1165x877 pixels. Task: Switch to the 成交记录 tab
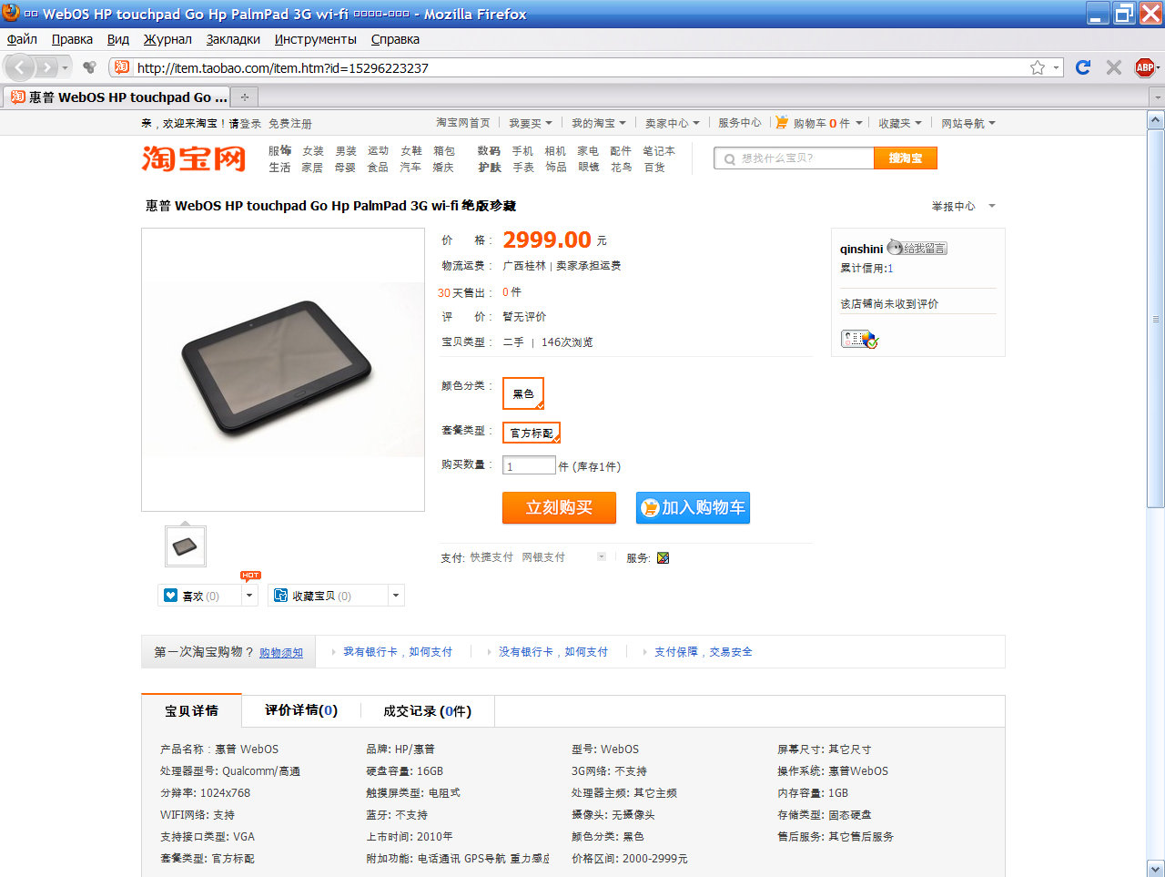pos(427,711)
